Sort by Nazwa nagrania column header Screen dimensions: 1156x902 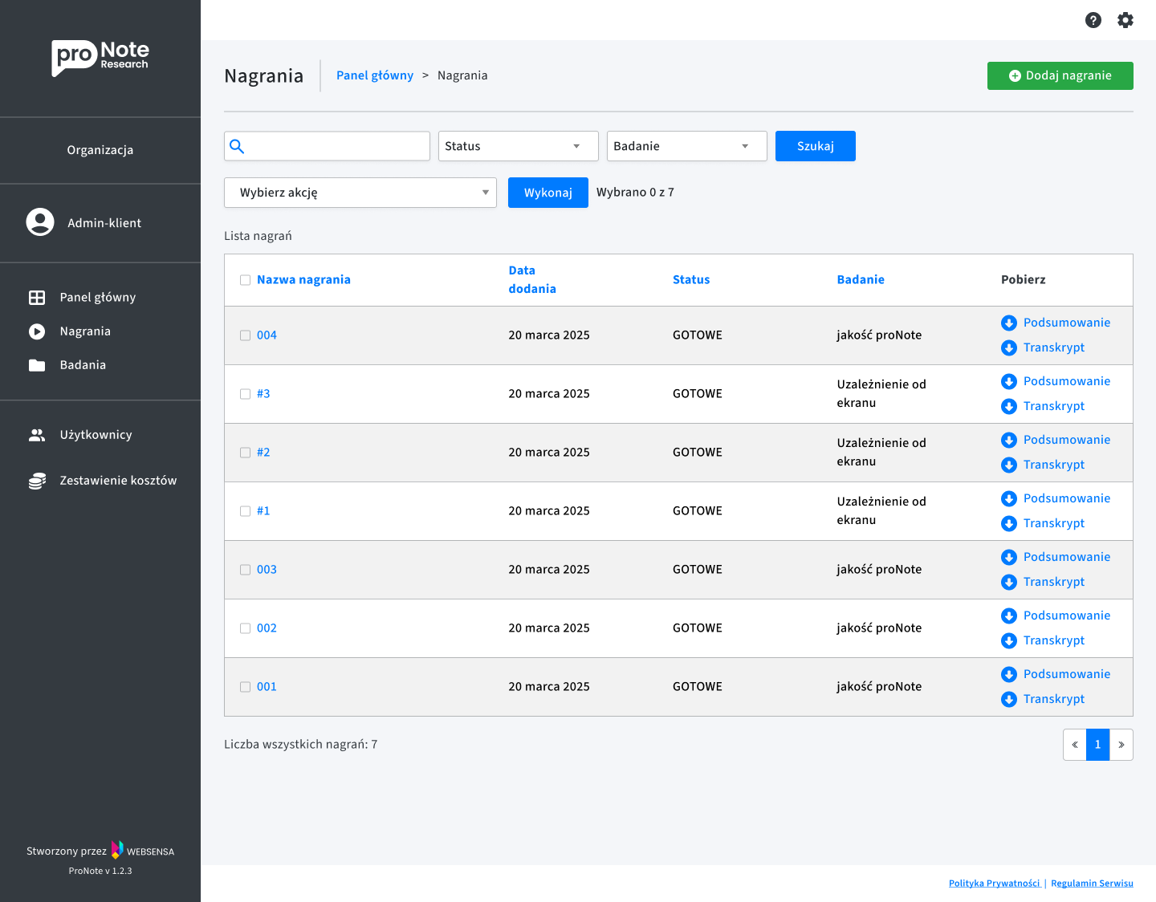click(x=303, y=280)
